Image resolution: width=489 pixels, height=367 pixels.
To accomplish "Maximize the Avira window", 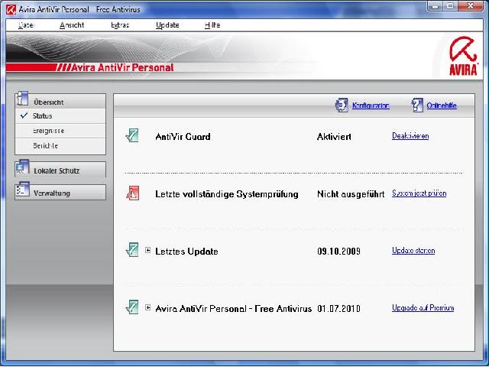I will 450,6.
